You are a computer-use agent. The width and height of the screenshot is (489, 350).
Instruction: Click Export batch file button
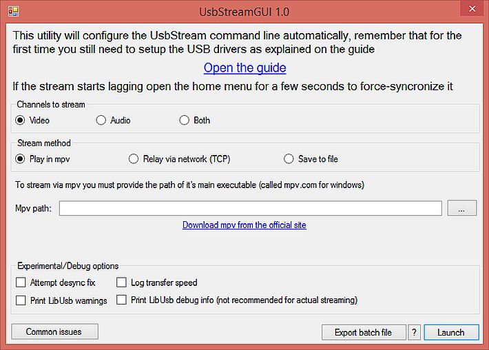[364, 333]
